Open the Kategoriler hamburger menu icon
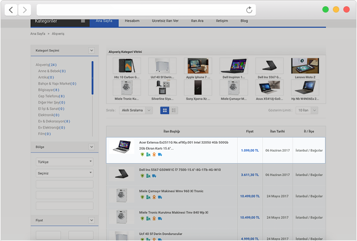357x241 pixels. [83, 21]
